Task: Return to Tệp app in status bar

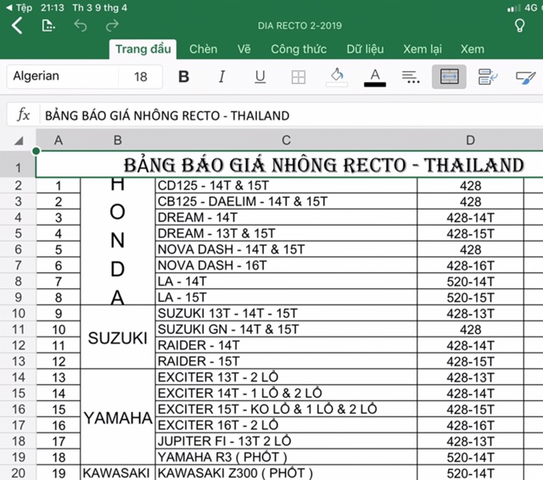Action: (x=20, y=8)
